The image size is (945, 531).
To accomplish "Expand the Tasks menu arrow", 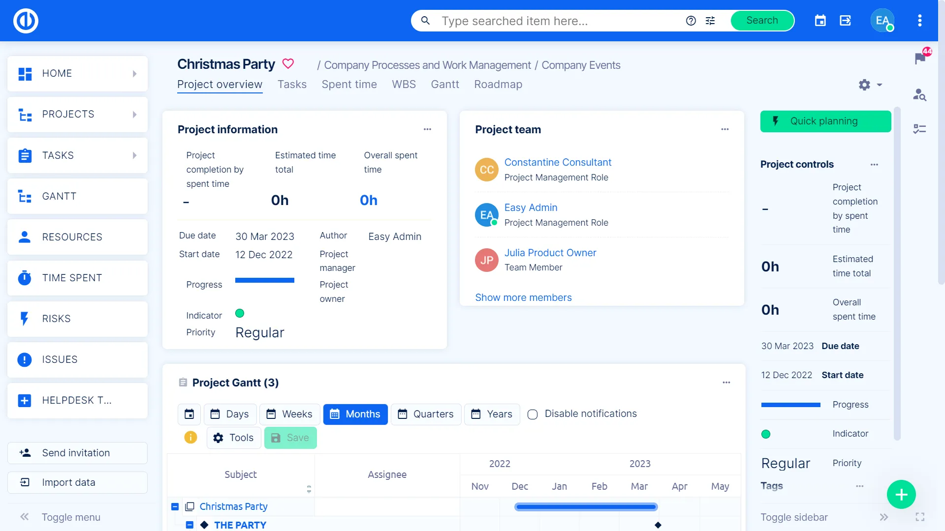I will pyautogui.click(x=135, y=155).
